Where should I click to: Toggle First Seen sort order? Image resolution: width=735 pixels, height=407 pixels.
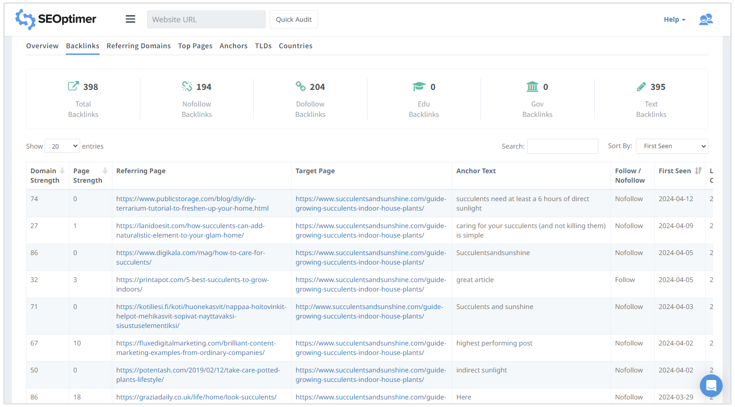pyautogui.click(x=698, y=171)
